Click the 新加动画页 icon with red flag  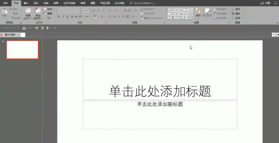tap(38, 10)
